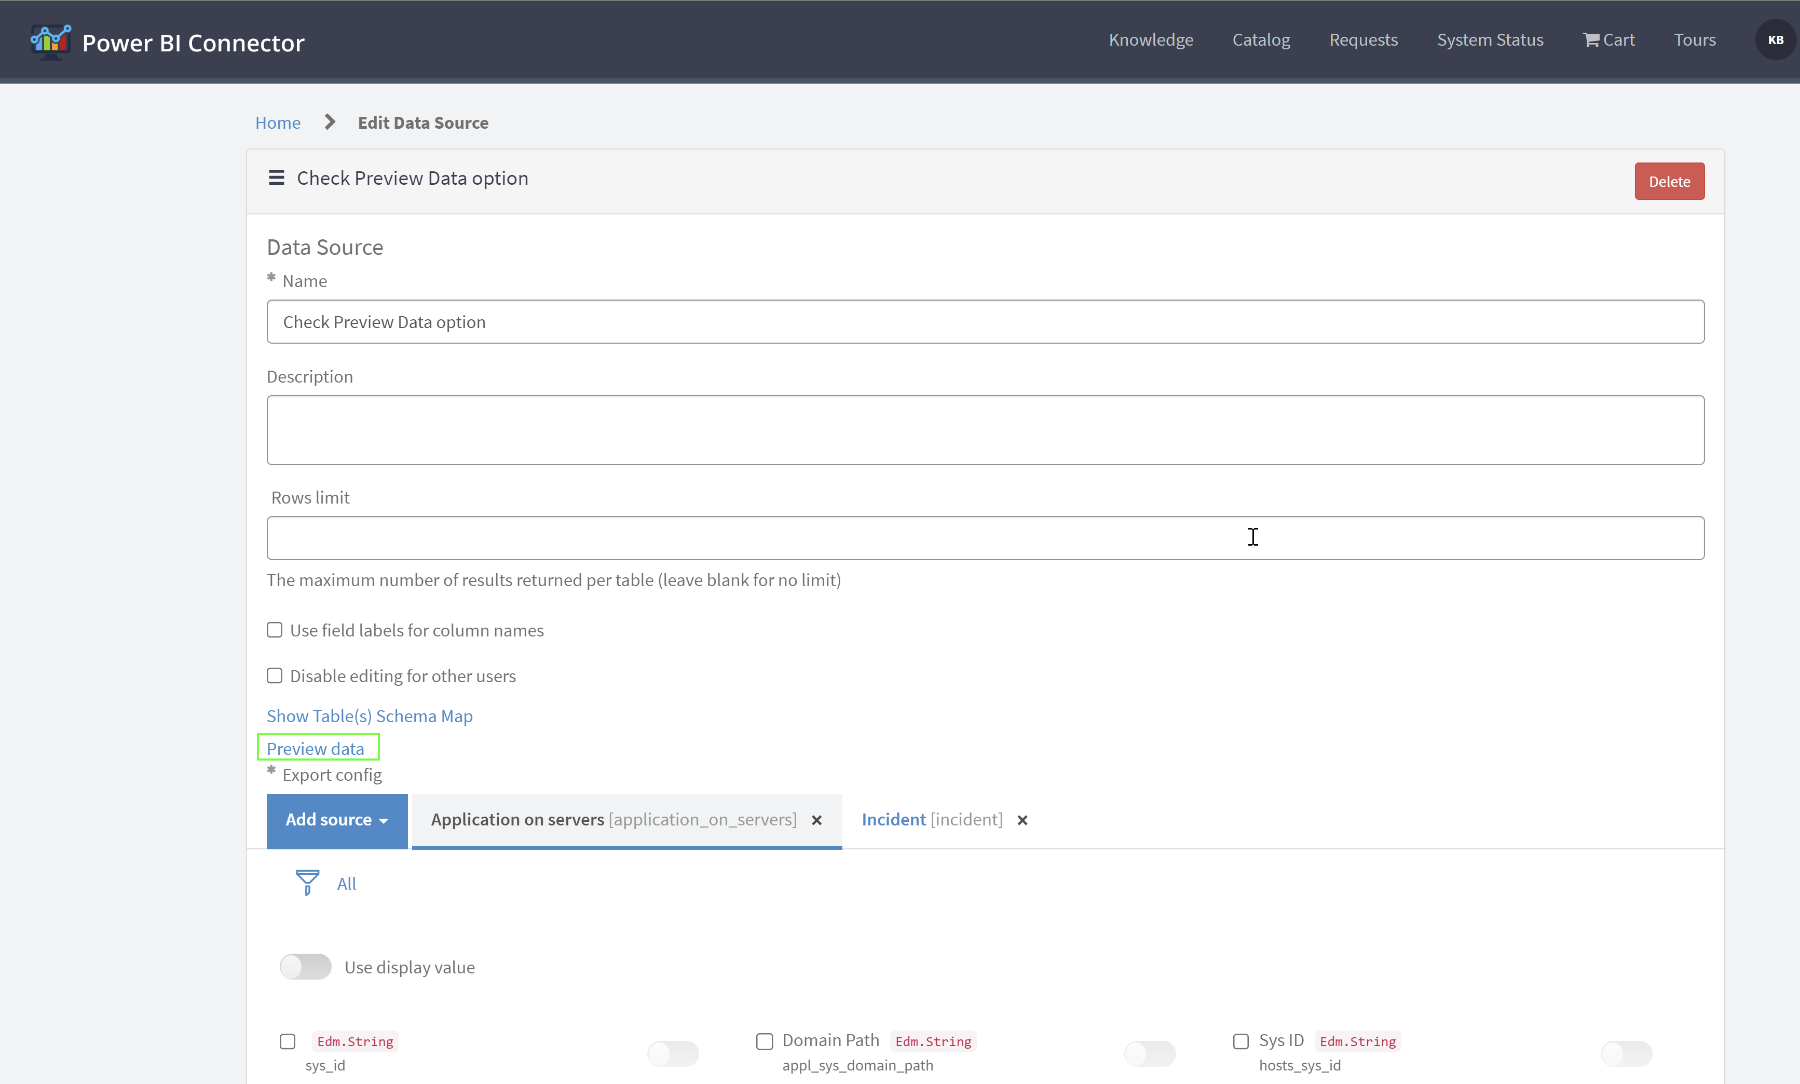Open the Preview data link
This screenshot has height=1084, width=1800.
316,748
